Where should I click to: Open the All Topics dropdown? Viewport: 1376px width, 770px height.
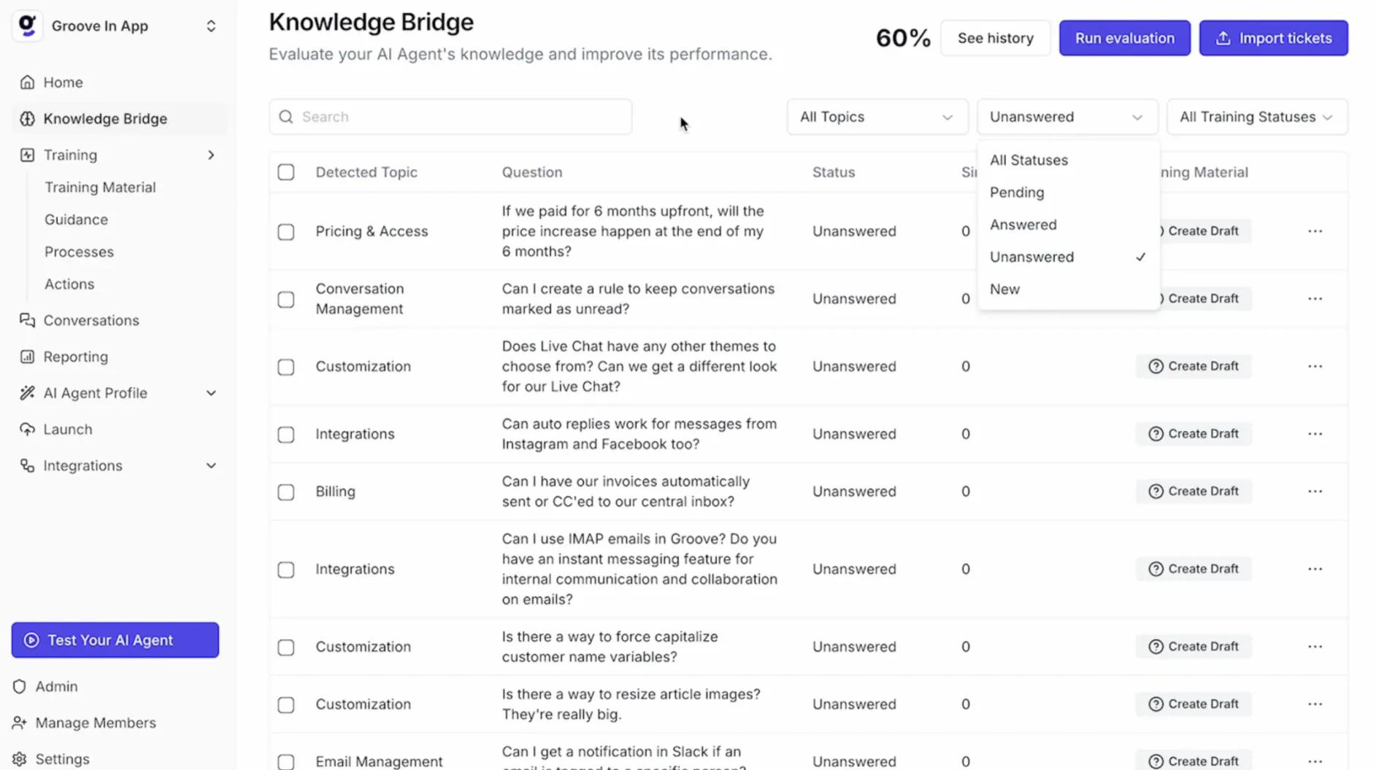pyautogui.click(x=877, y=117)
